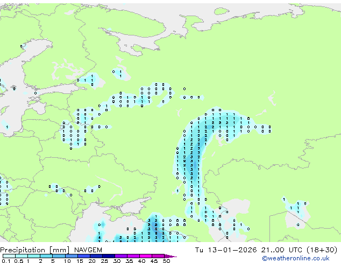Click the 35 to 40 mm legend swatch
Image resolution: width=341 pixels, height=263 pixels.
(133, 256)
